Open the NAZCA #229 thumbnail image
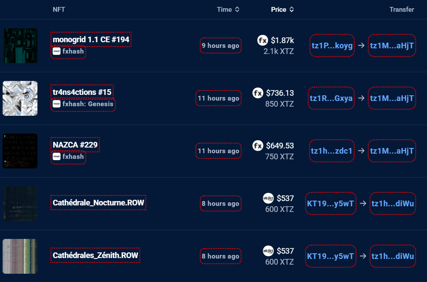Image resolution: width=427 pixels, height=282 pixels. (x=20, y=151)
